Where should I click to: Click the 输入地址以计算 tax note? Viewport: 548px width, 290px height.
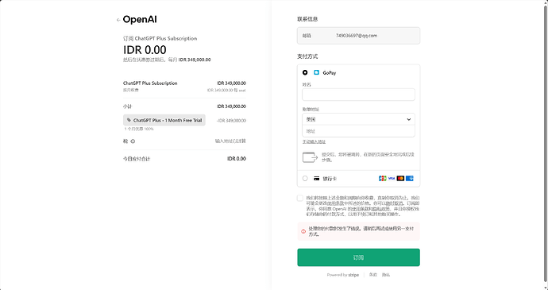pos(230,141)
